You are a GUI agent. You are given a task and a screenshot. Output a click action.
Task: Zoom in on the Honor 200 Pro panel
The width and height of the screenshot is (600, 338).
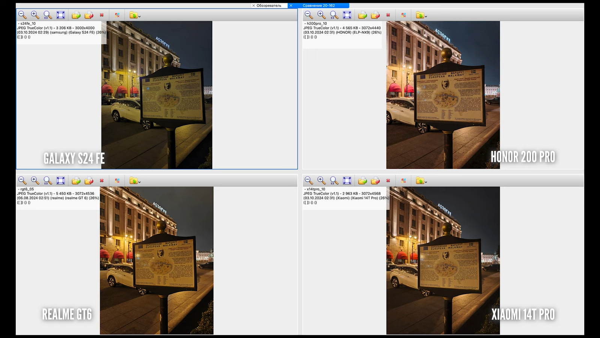click(x=321, y=15)
